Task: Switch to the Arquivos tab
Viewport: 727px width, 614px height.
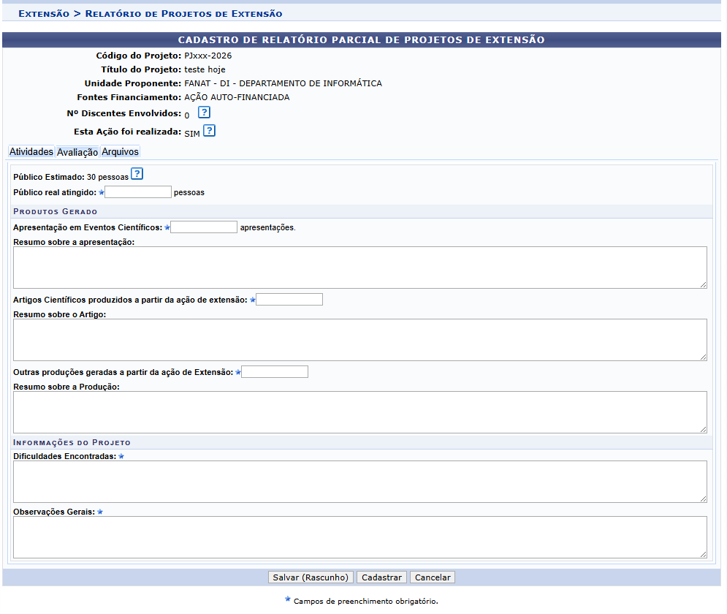Action: coord(120,151)
